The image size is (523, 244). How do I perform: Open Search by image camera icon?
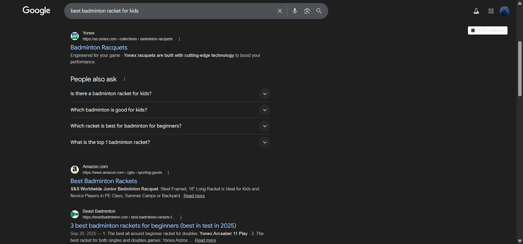pyautogui.click(x=307, y=11)
